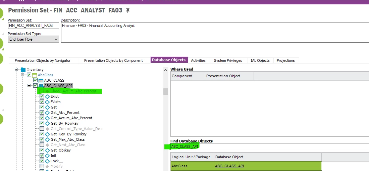Switch to Presentation Objects by Navigator tab
The image size is (369, 171).
point(43,60)
